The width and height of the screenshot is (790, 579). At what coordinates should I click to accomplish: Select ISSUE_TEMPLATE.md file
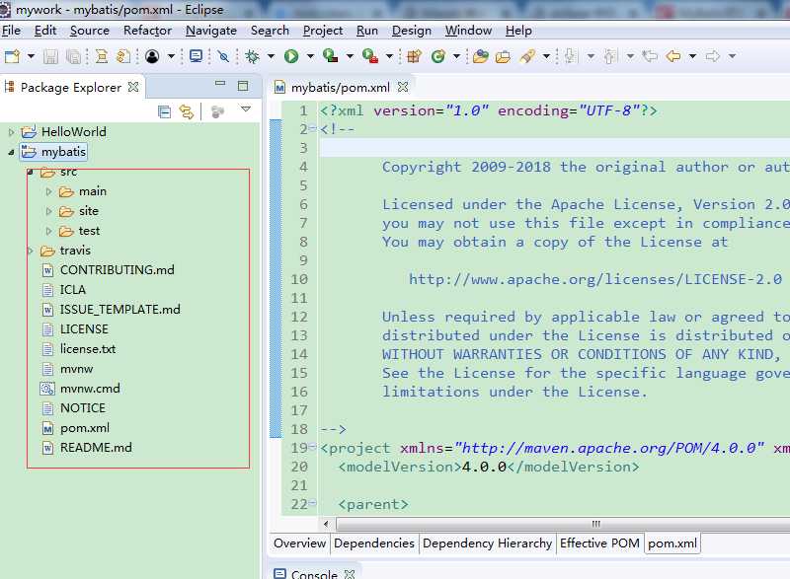[119, 310]
